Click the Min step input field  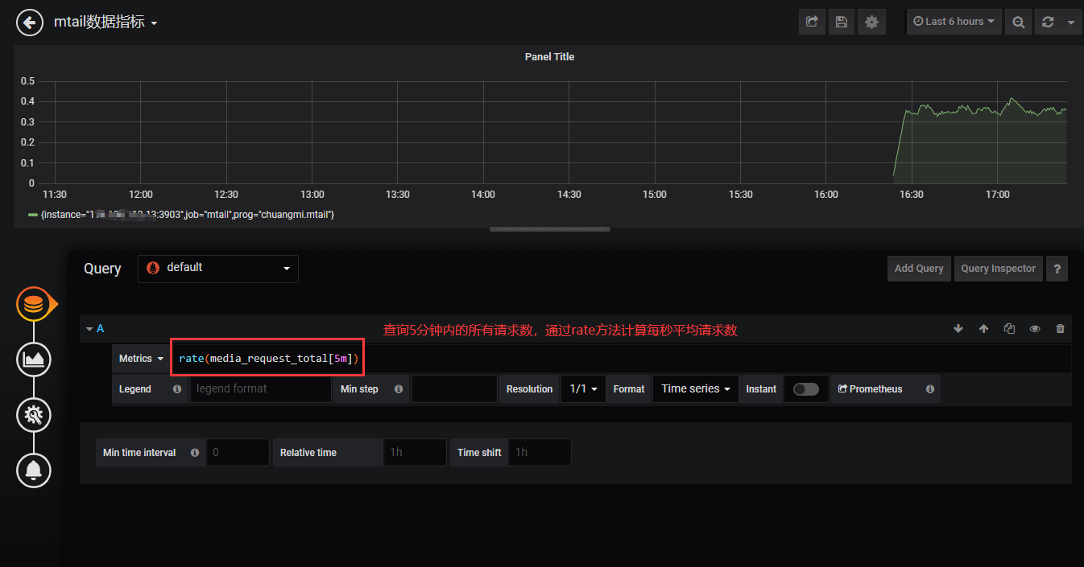click(x=454, y=388)
